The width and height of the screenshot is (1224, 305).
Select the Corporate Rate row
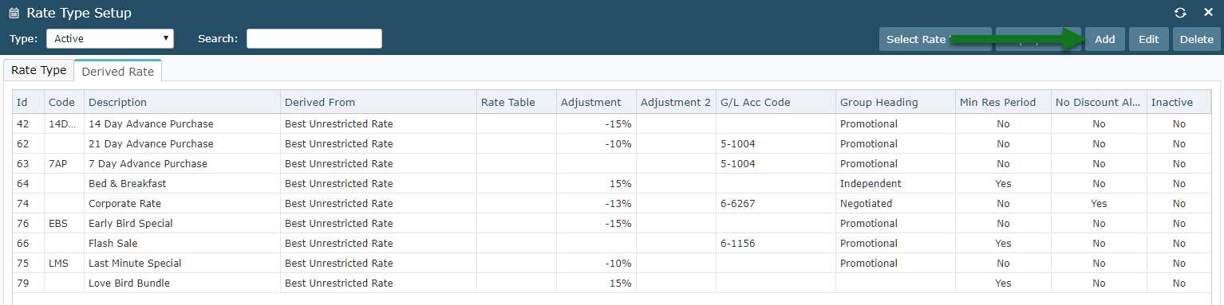[612, 203]
